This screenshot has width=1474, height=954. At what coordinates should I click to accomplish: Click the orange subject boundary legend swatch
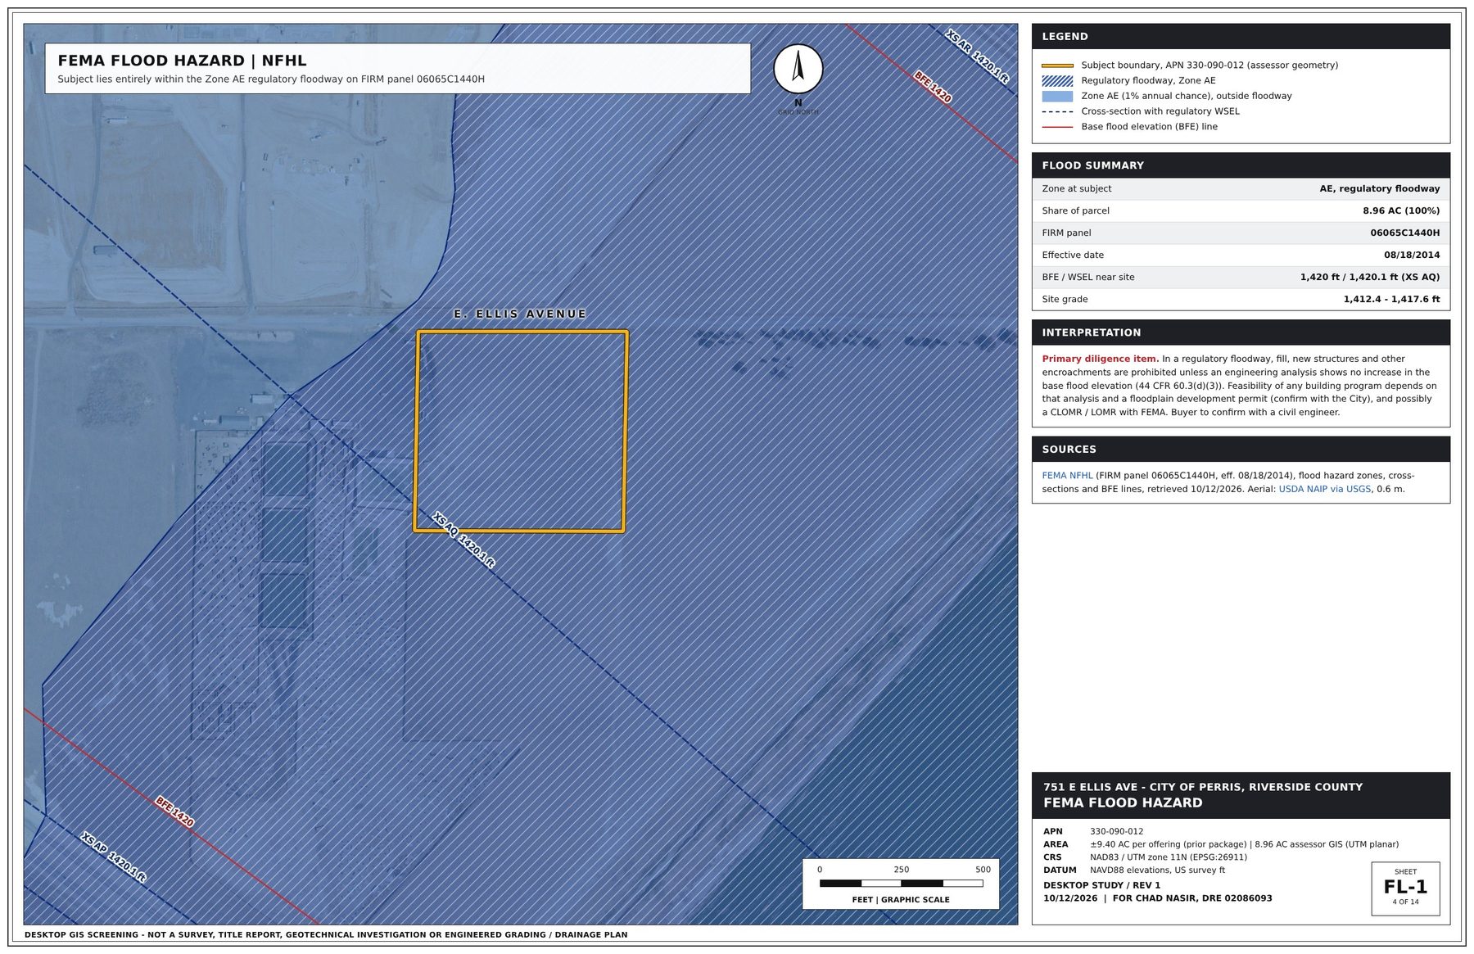pyautogui.click(x=1056, y=66)
